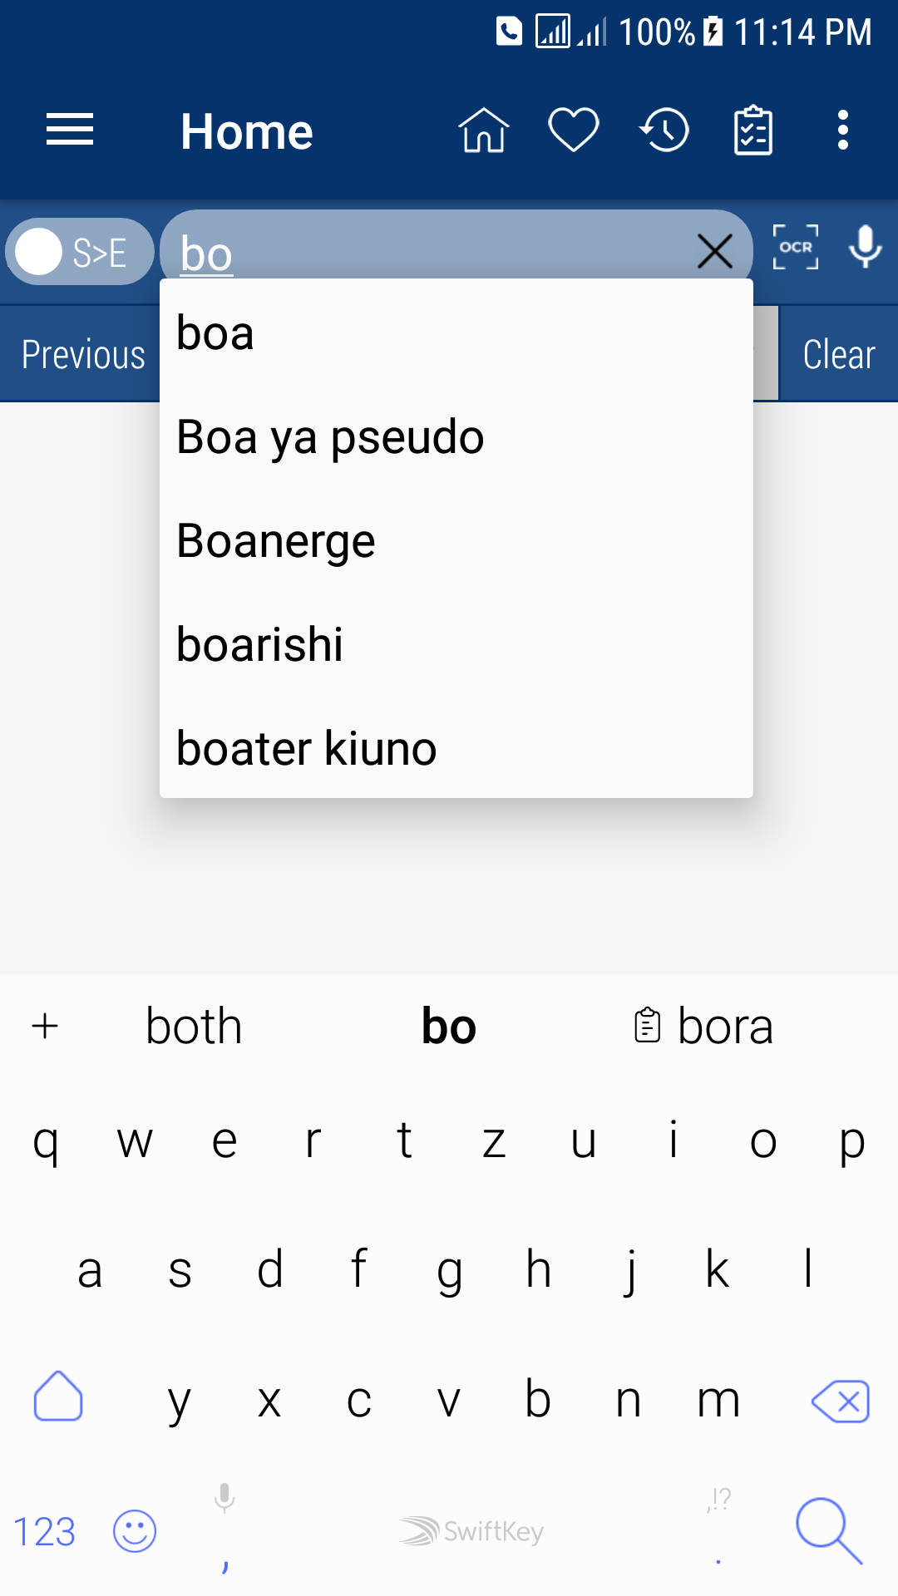Screen dimensions: 898x1596
Task: Tap the keyboard search magnifier key
Action: click(827, 1530)
